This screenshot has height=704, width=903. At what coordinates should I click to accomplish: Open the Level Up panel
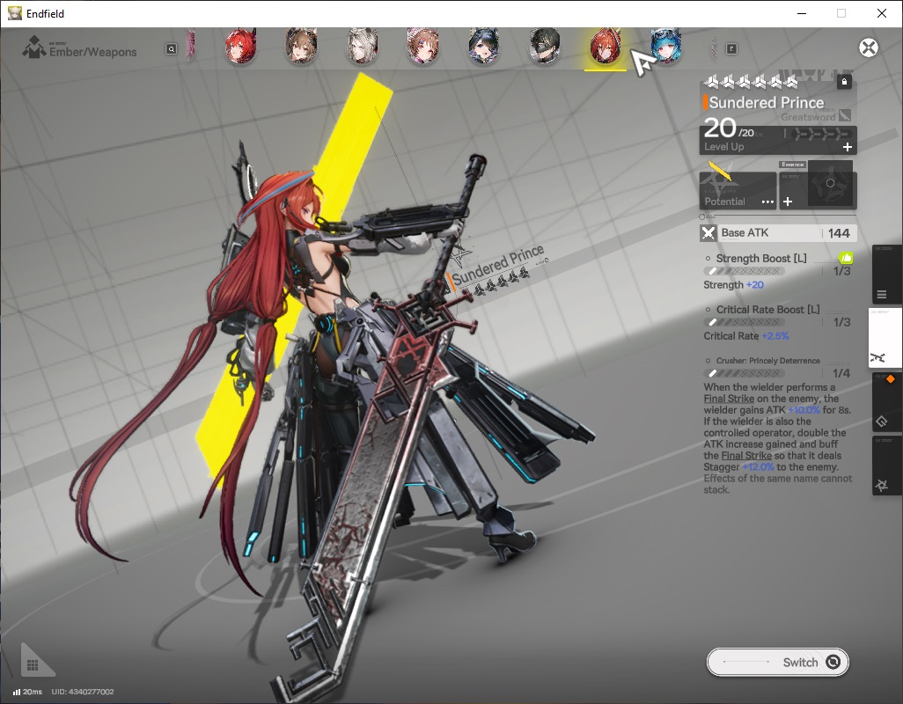[778, 141]
